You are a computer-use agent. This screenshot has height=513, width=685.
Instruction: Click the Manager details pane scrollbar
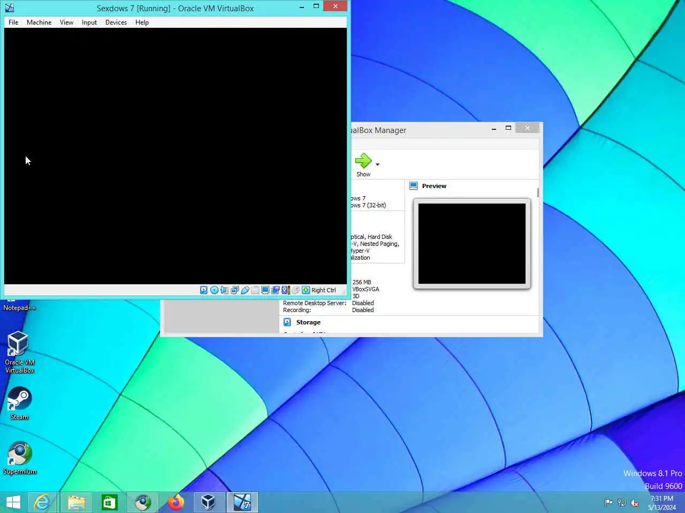[x=538, y=192]
